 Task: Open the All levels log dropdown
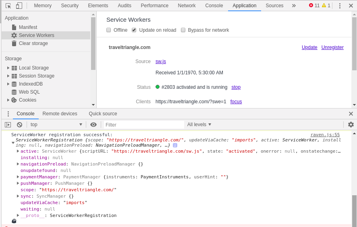(199, 125)
